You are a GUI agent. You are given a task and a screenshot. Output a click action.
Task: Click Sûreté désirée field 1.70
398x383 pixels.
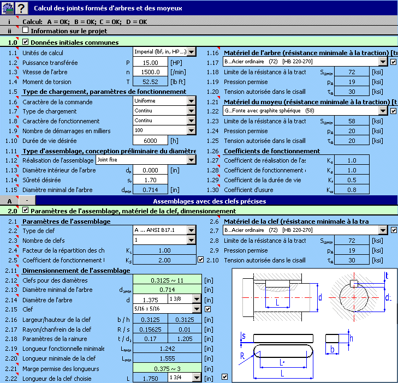tap(150, 180)
